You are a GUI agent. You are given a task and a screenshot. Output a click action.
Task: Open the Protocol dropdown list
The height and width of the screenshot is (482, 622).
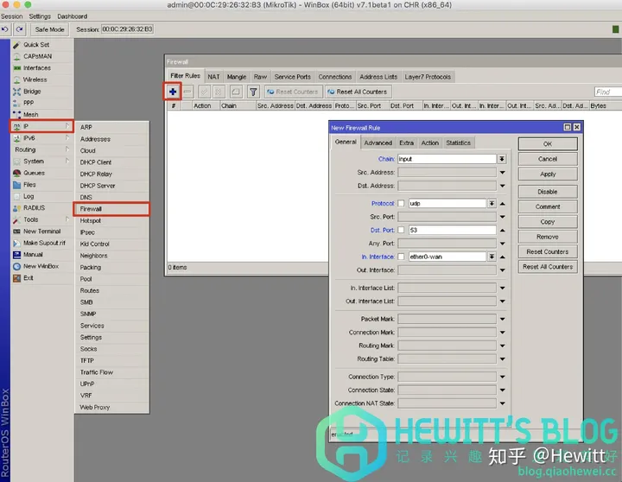pyautogui.click(x=492, y=204)
